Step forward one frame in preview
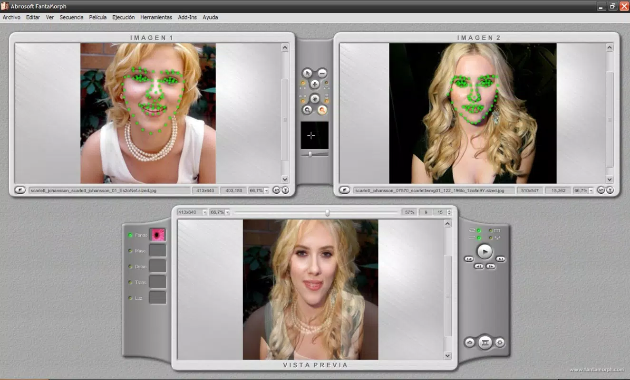Screen dimensions: 630x380 click(491, 266)
